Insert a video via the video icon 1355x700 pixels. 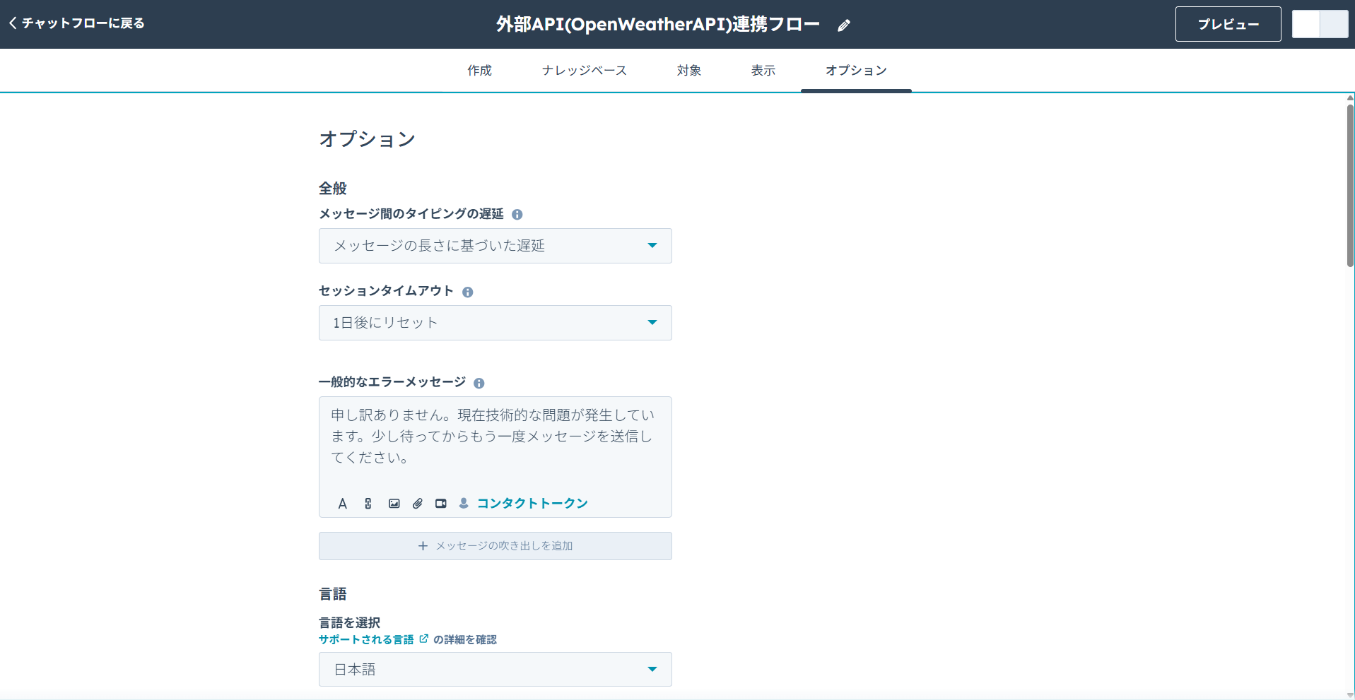(x=440, y=503)
